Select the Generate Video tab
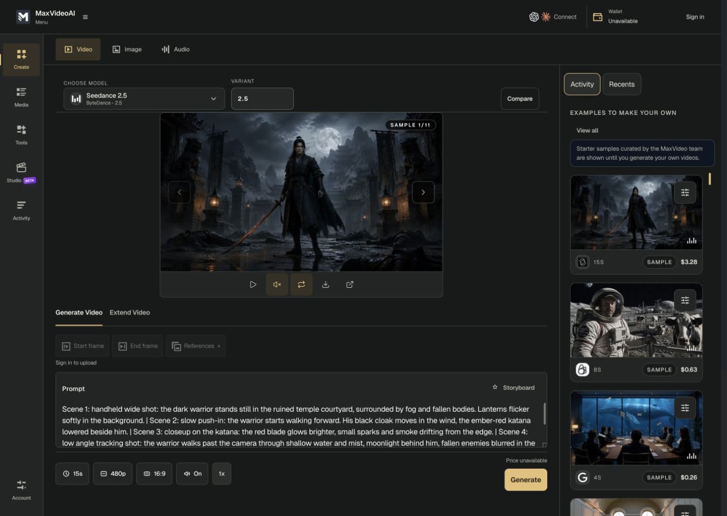The image size is (727, 516). [79, 313]
